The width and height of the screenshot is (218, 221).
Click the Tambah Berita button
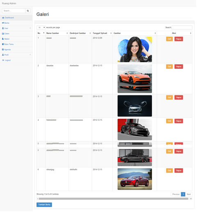pos(44,205)
